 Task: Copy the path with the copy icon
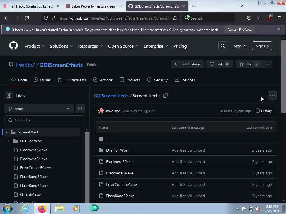[165, 96]
